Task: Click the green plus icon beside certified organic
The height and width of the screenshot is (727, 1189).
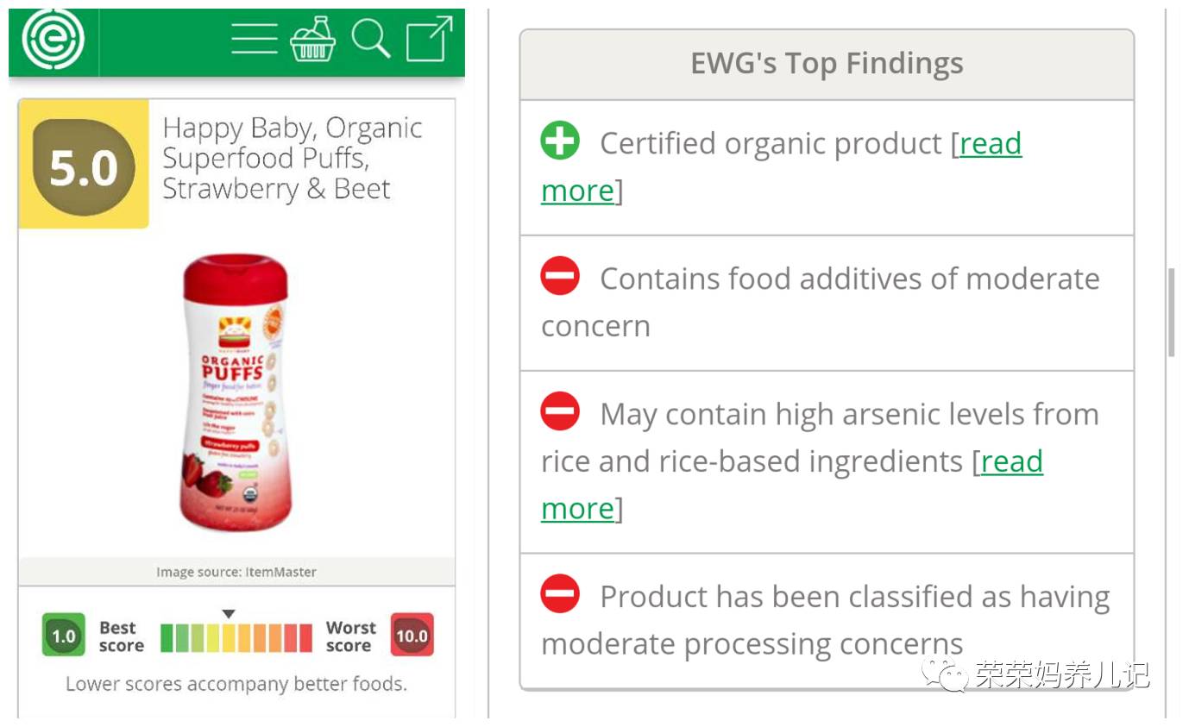Action: click(560, 141)
